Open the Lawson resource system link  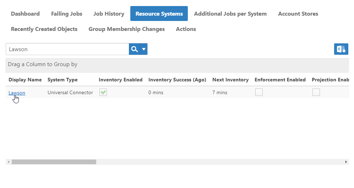pos(17,93)
